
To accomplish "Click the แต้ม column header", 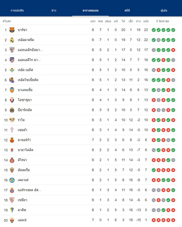I will [146, 21].
